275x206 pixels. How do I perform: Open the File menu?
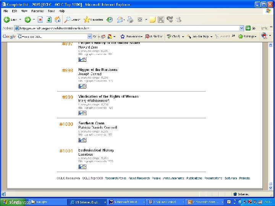pyautogui.click(x=6, y=11)
